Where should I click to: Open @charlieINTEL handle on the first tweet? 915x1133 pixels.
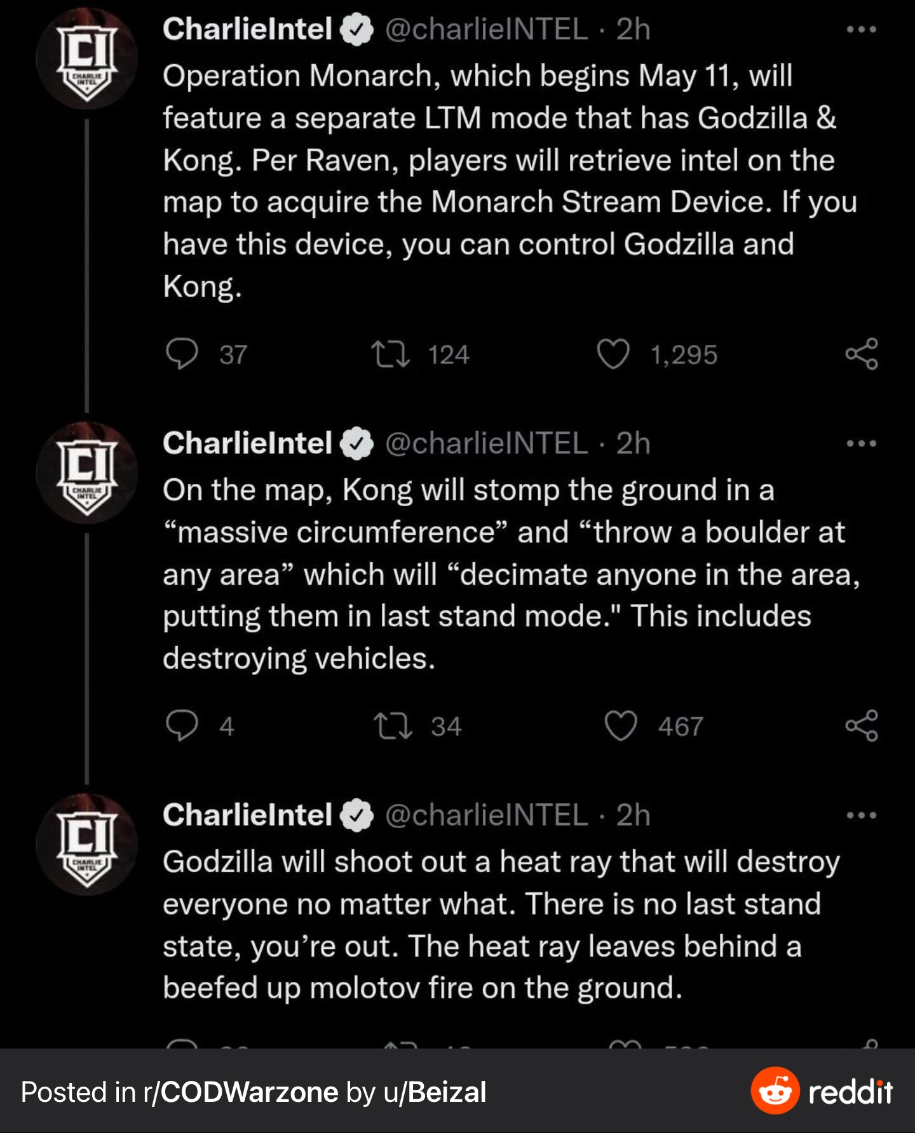[x=486, y=29]
